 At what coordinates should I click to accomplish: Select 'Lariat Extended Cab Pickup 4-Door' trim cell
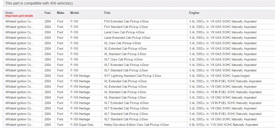(x=127, y=38)
